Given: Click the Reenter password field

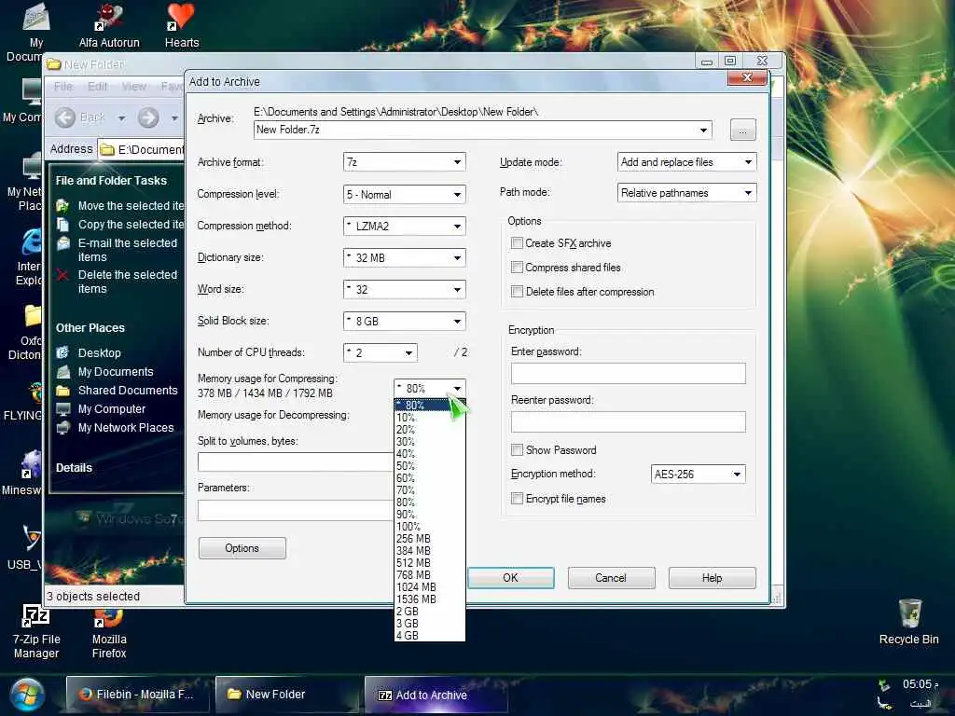Looking at the screenshot, I should click(x=628, y=422).
